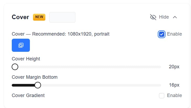Open the cover image upload button
The image size is (191, 108).
click(x=21, y=45)
